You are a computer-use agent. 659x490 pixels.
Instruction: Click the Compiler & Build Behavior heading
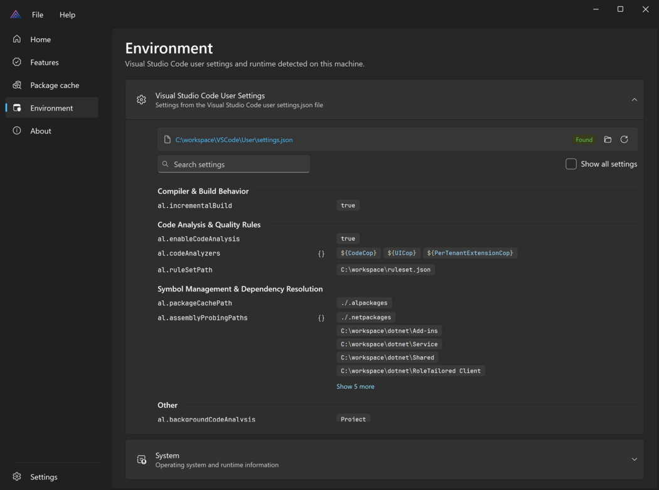click(203, 191)
